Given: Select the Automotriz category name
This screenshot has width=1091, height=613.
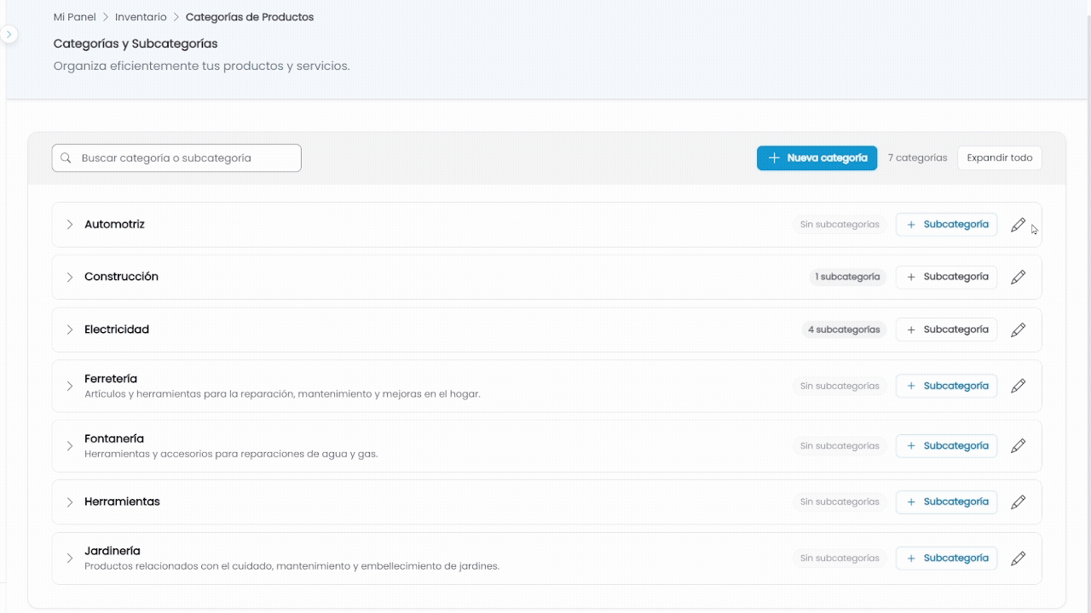Looking at the screenshot, I should click(x=114, y=225).
